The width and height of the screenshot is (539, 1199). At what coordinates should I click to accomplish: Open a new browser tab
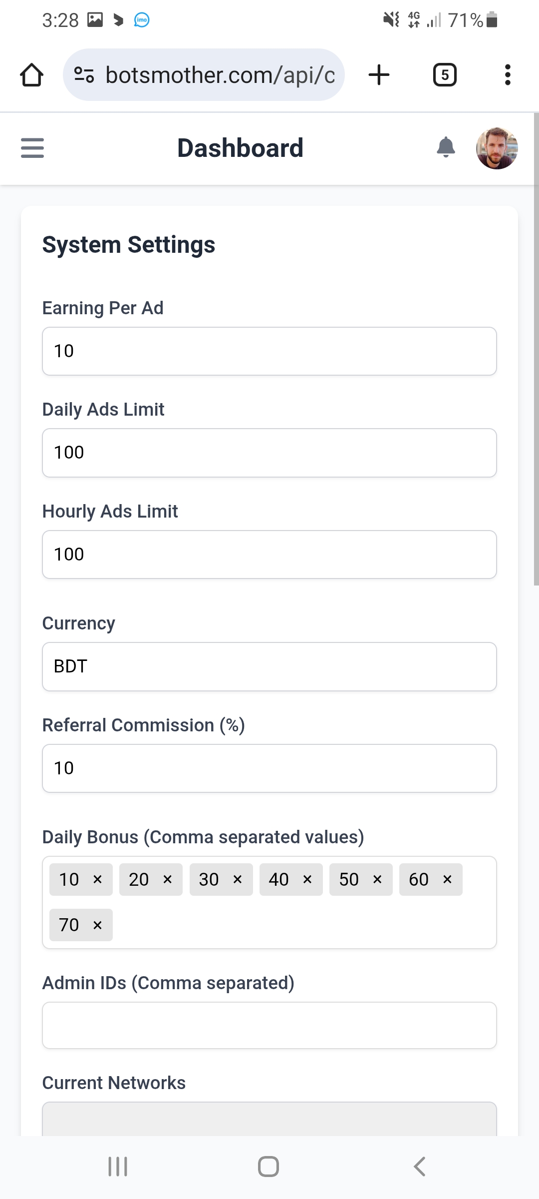tap(379, 75)
